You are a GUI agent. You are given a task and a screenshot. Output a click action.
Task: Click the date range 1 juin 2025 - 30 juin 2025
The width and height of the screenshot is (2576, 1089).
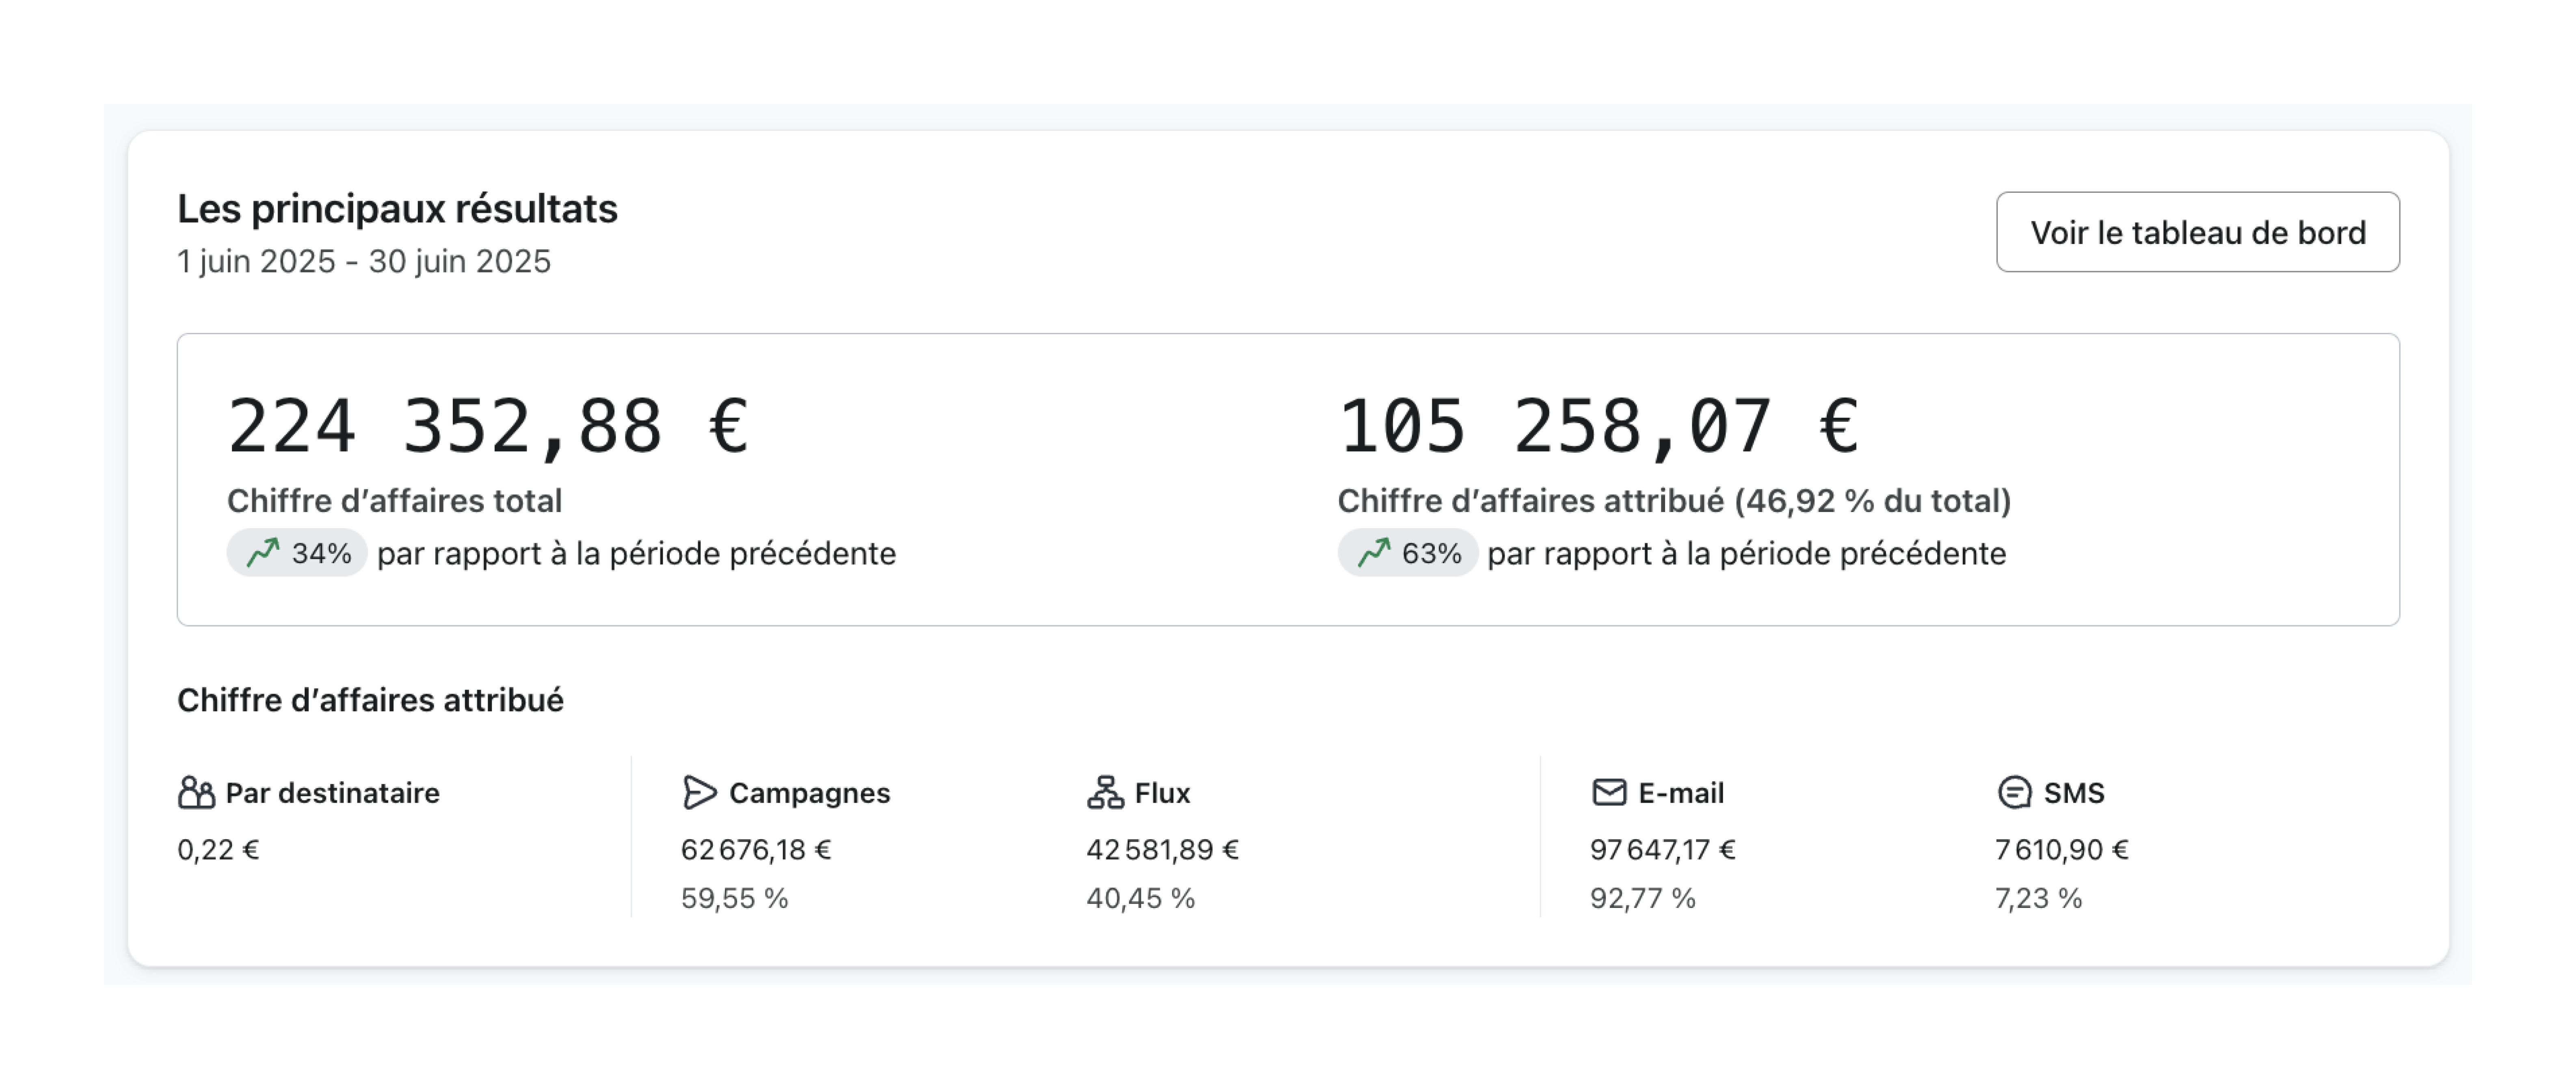363,262
